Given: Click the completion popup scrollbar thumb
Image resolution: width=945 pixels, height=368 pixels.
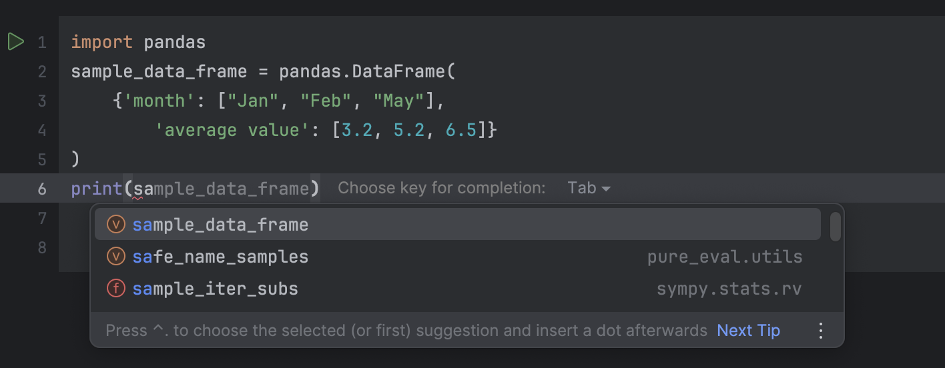Looking at the screenshot, I should click(x=835, y=227).
